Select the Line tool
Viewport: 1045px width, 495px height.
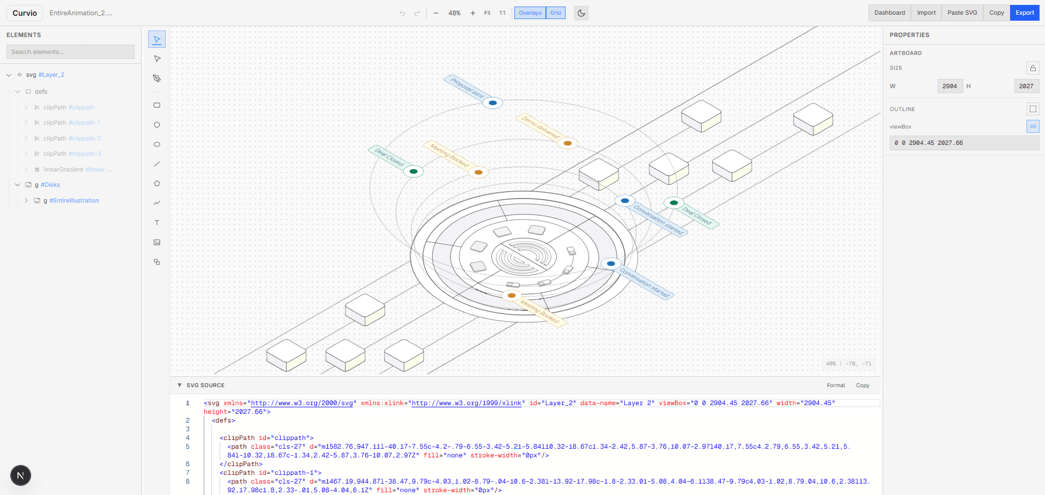[x=157, y=164]
